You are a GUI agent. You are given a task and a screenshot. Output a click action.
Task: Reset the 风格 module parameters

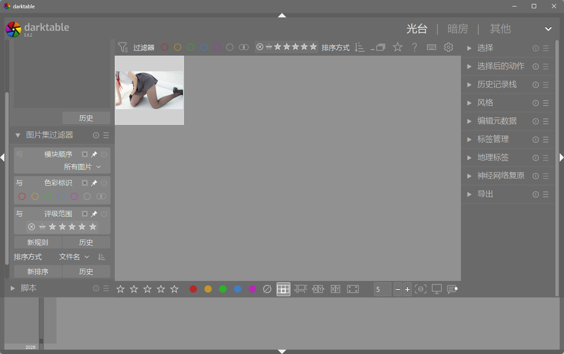(x=536, y=103)
